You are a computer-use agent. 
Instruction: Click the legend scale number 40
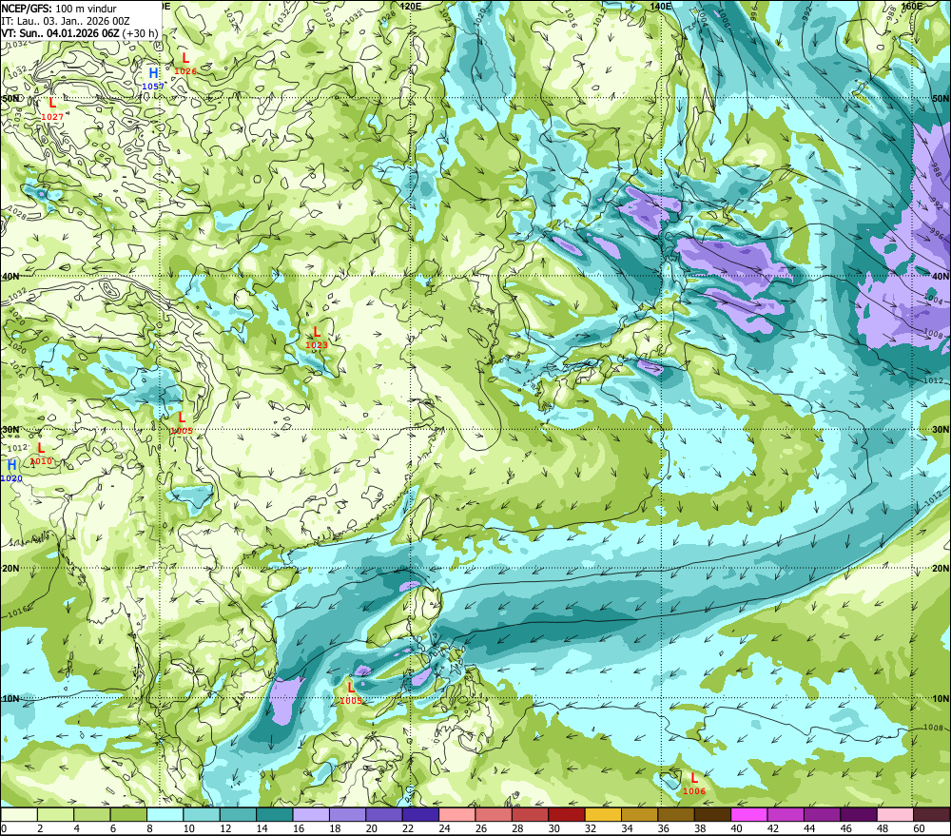[x=736, y=828]
